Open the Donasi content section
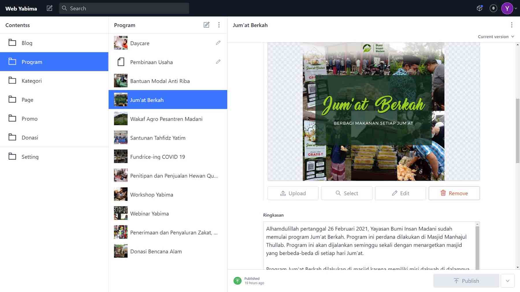The image size is (520, 292). coord(30,138)
